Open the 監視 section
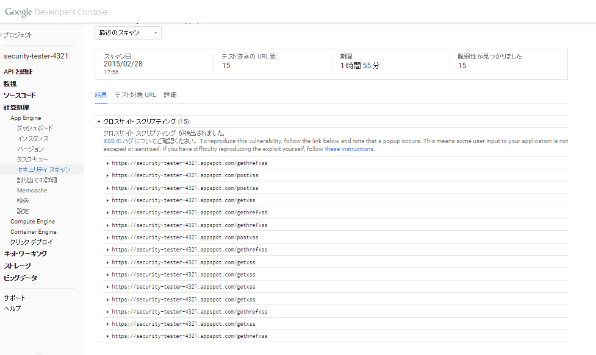Viewport: 596px width, 355px height. tap(10, 84)
